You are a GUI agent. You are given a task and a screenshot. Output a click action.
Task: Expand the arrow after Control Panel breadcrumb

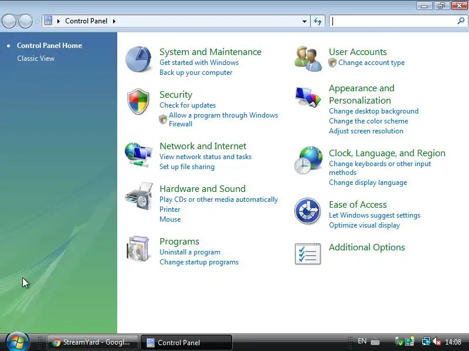tap(114, 21)
